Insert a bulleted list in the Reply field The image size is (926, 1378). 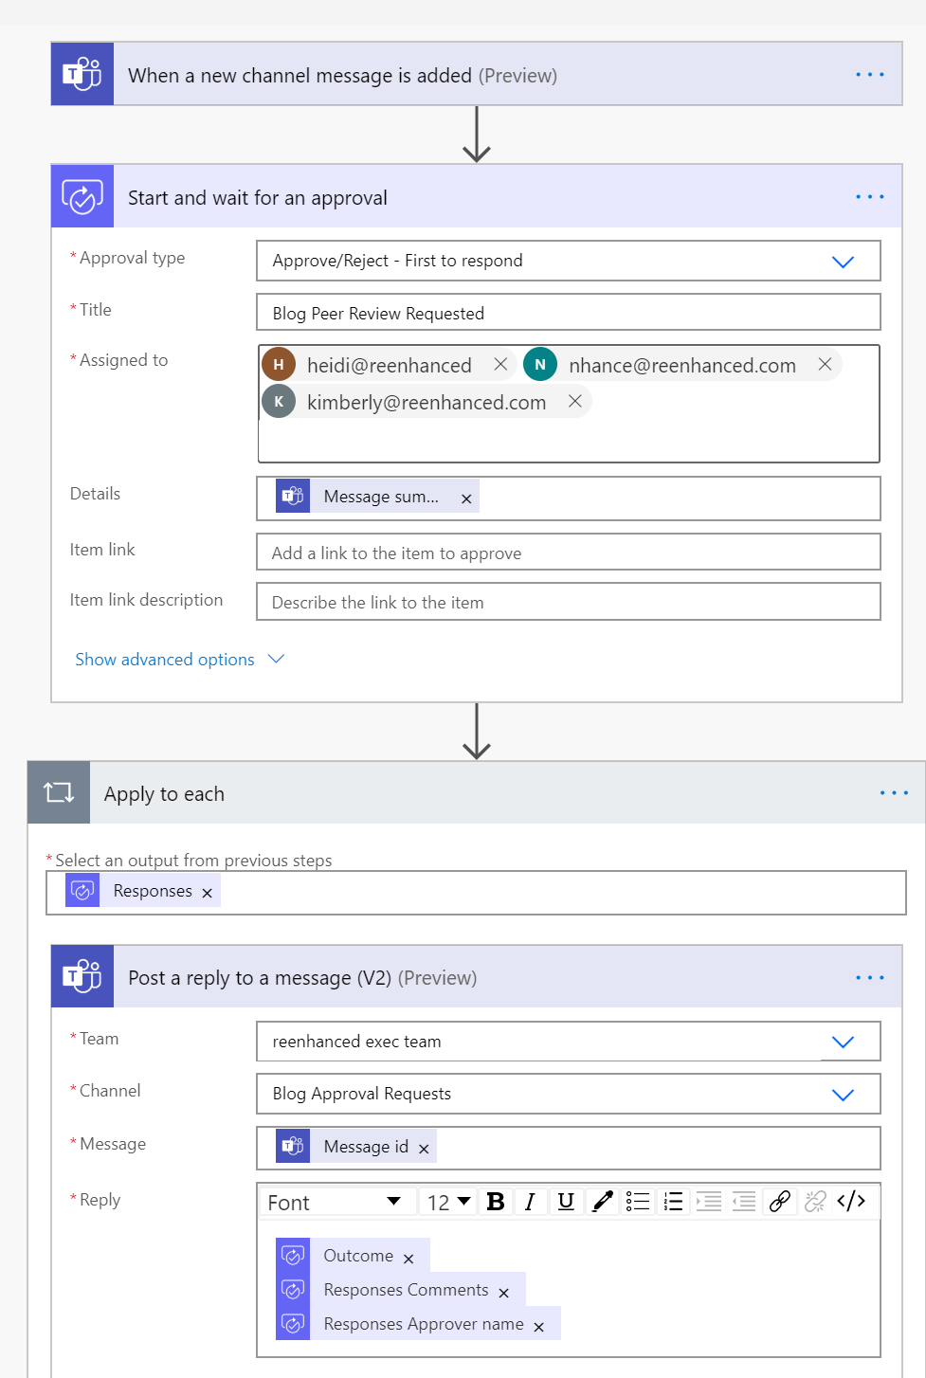(x=638, y=1201)
